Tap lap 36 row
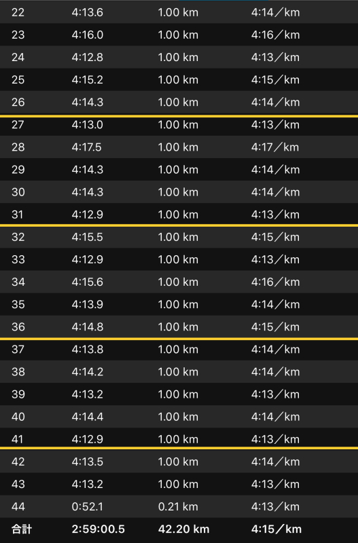 pos(179,327)
